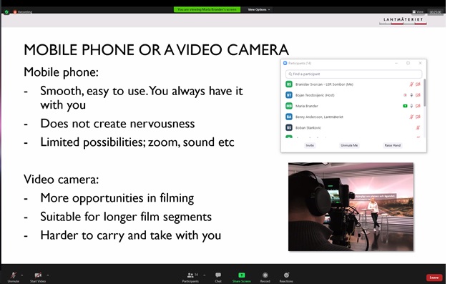Click Maria Brander's green screen-share icon
Screen dimensions: 450x284
point(405,106)
